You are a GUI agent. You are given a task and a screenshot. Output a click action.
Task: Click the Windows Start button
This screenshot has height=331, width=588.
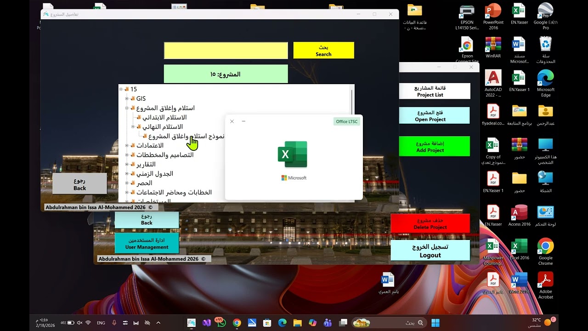click(x=435, y=323)
